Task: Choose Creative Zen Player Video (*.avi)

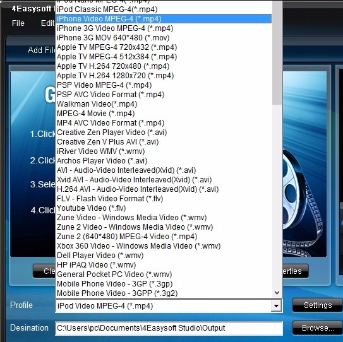Action: point(164,133)
